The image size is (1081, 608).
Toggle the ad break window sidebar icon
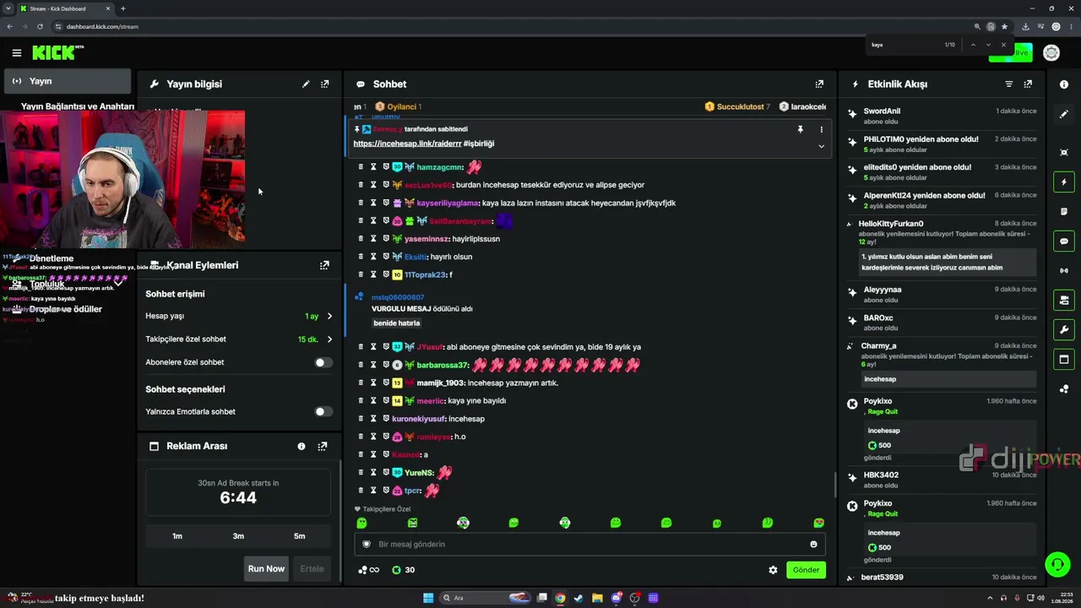tap(1064, 360)
